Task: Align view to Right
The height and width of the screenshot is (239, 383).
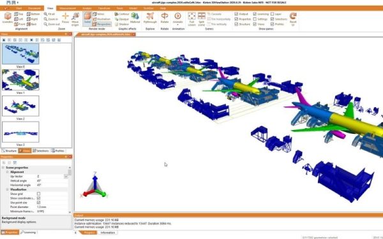Action: tap(33, 19)
